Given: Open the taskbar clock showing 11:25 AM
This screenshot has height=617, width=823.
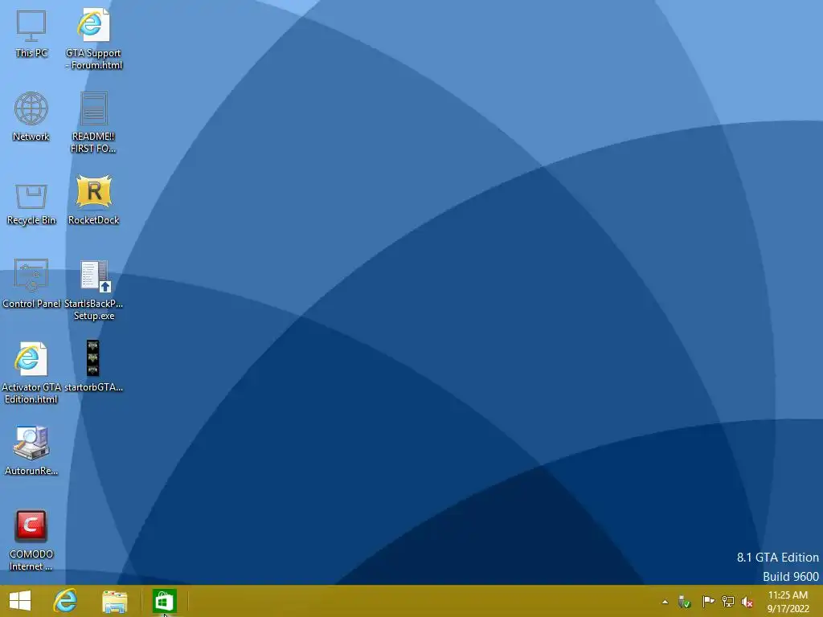Looking at the screenshot, I should tap(788, 602).
